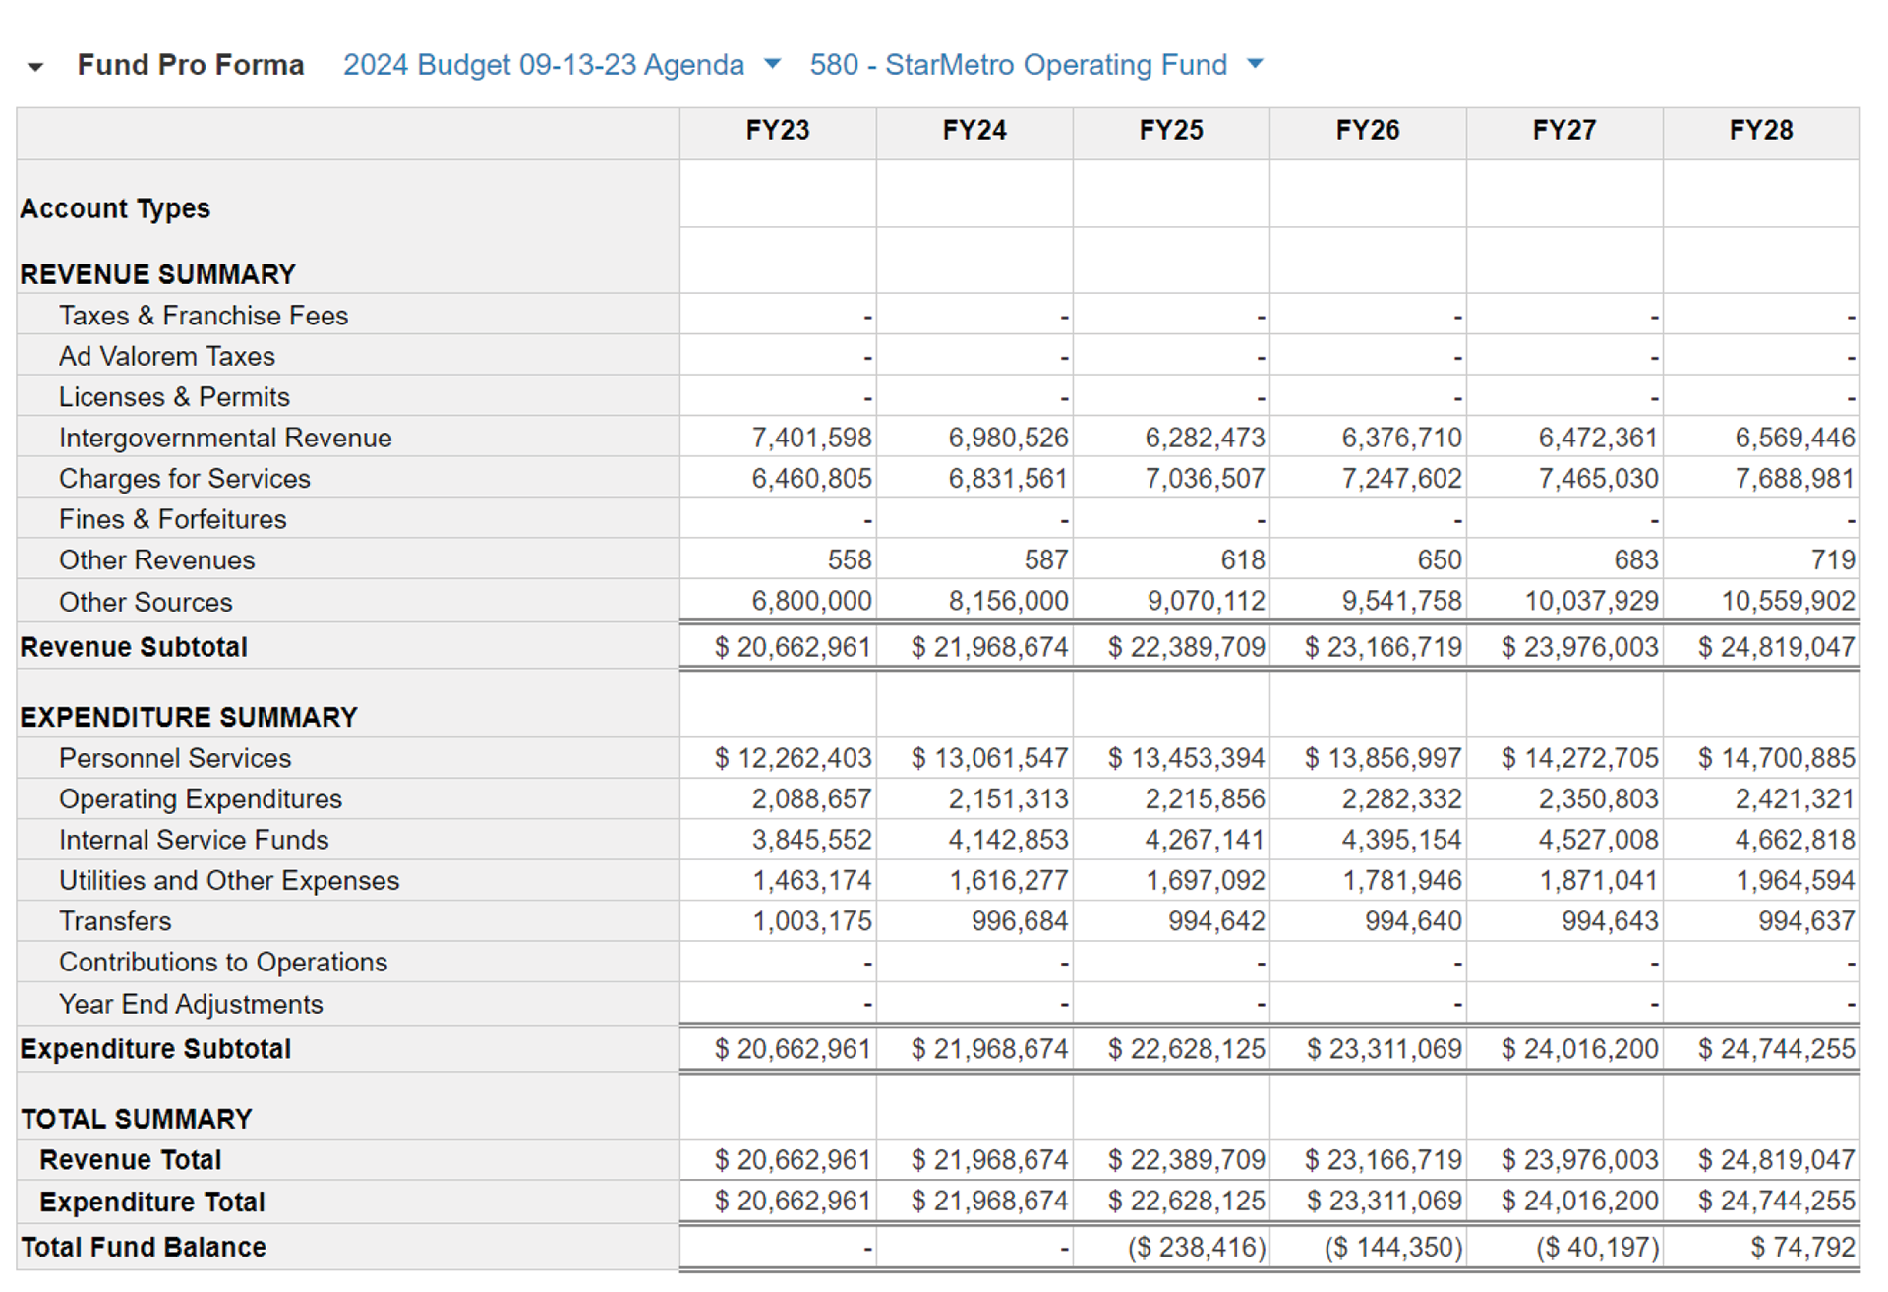The image size is (1888, 1292).
Task: Click the FY25 column header
Action: pos(1170,131)
